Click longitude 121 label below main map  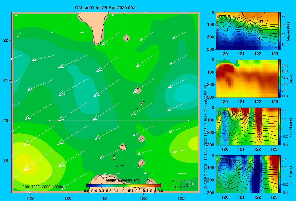click(x=106, y=198)
